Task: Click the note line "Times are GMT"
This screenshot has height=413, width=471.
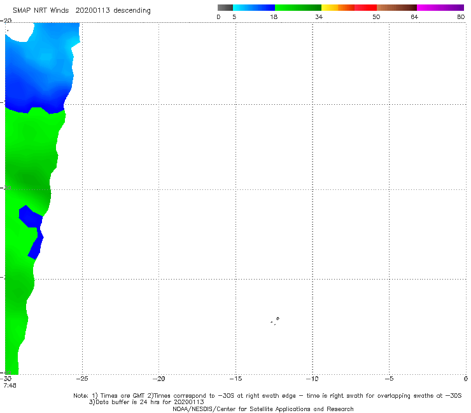Action: pyautogui.click(x=123, y=396)
